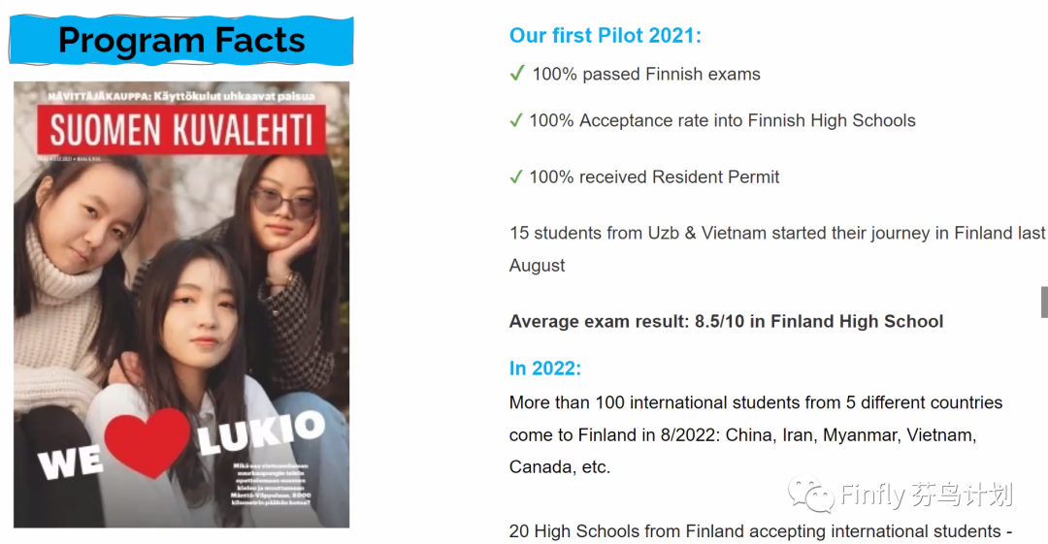The image size is (1048, 544).
Task: Click the WeChat logo in the watermark
Action: pyautogui.click(x=810, y=494)
